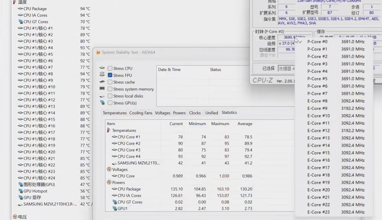Switch to the Unified tab

[212, 113]
